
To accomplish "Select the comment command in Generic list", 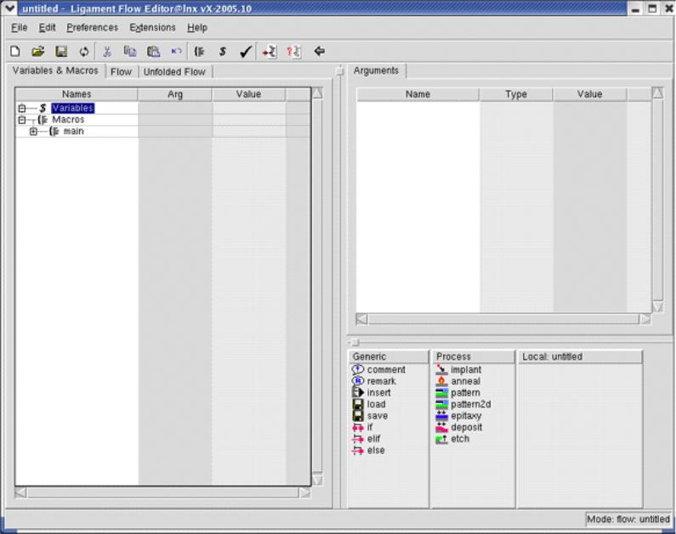I will point(378,369).
